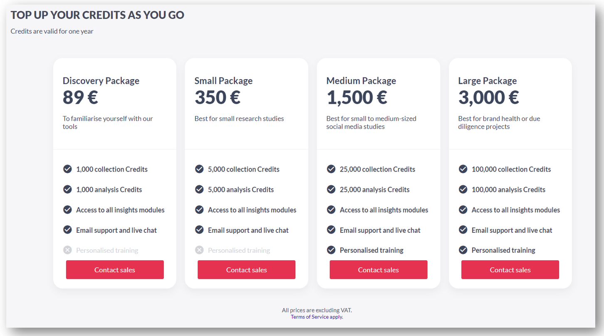Image resolution: width=604 pixels, height=336 pixels.
Task: Click Contact sales under Discovery Package
Action: (x=115, y=270)
